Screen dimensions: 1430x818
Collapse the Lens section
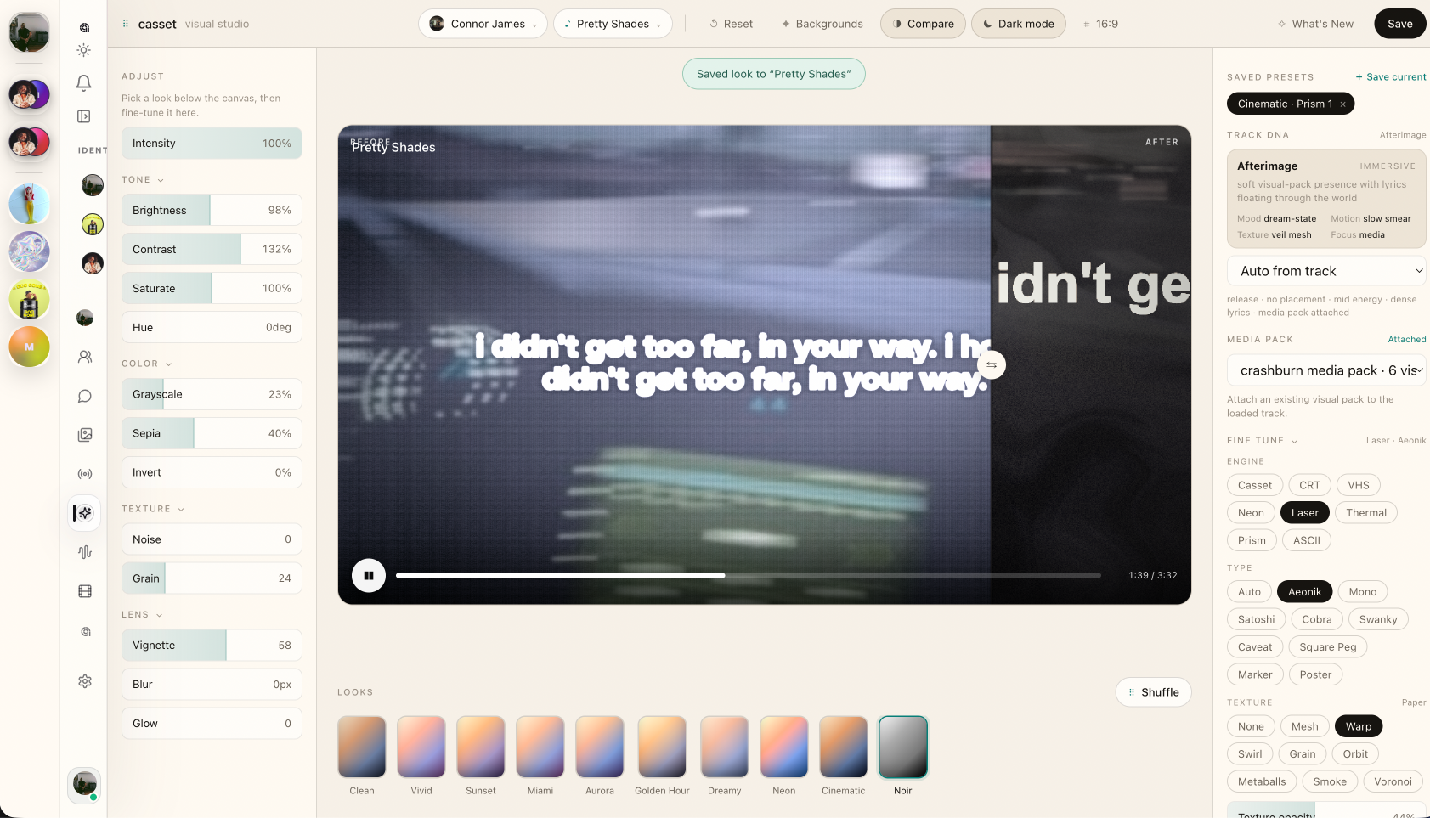(x=142, y=615)
